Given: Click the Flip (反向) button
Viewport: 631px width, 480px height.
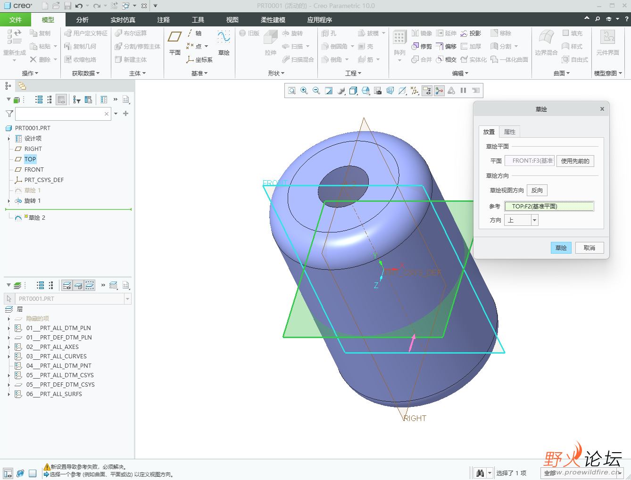Looking at the screenshot, I should click(537, 190).
